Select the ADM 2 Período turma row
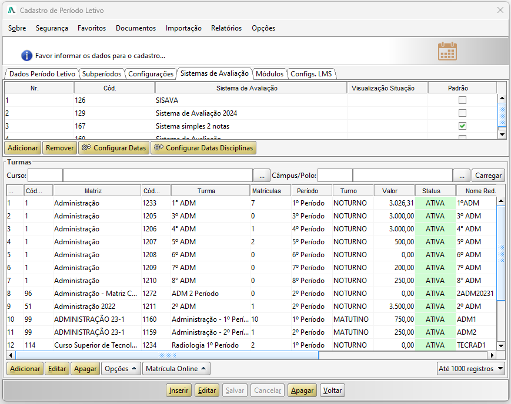Viewport: 511px width, 404px height. 251,294
